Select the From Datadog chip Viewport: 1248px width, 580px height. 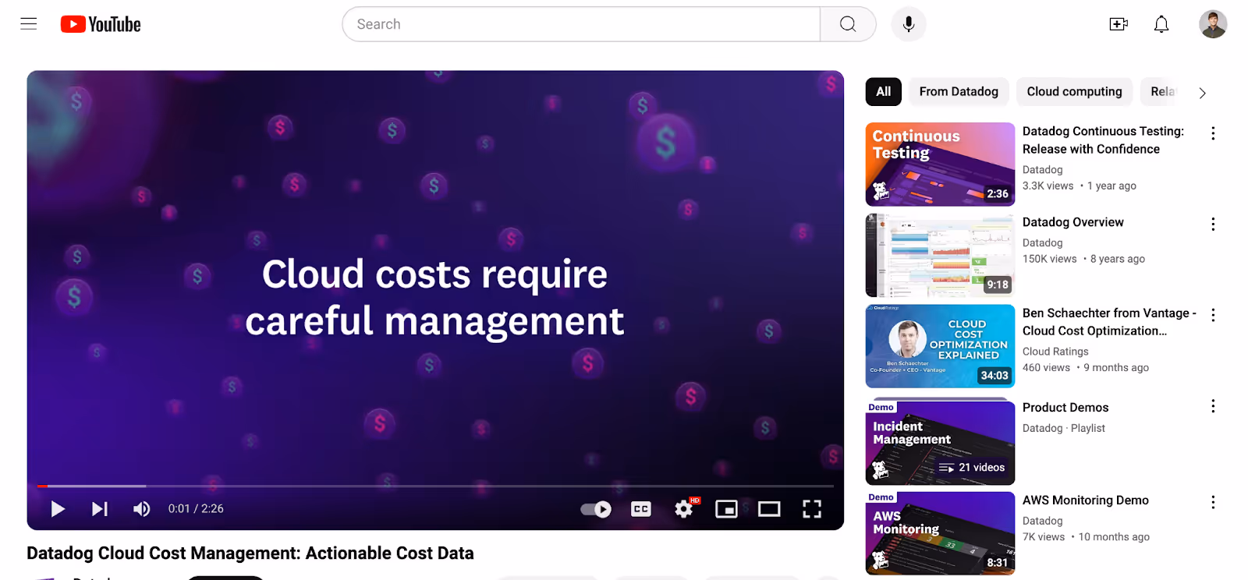(x=959, y=92)
